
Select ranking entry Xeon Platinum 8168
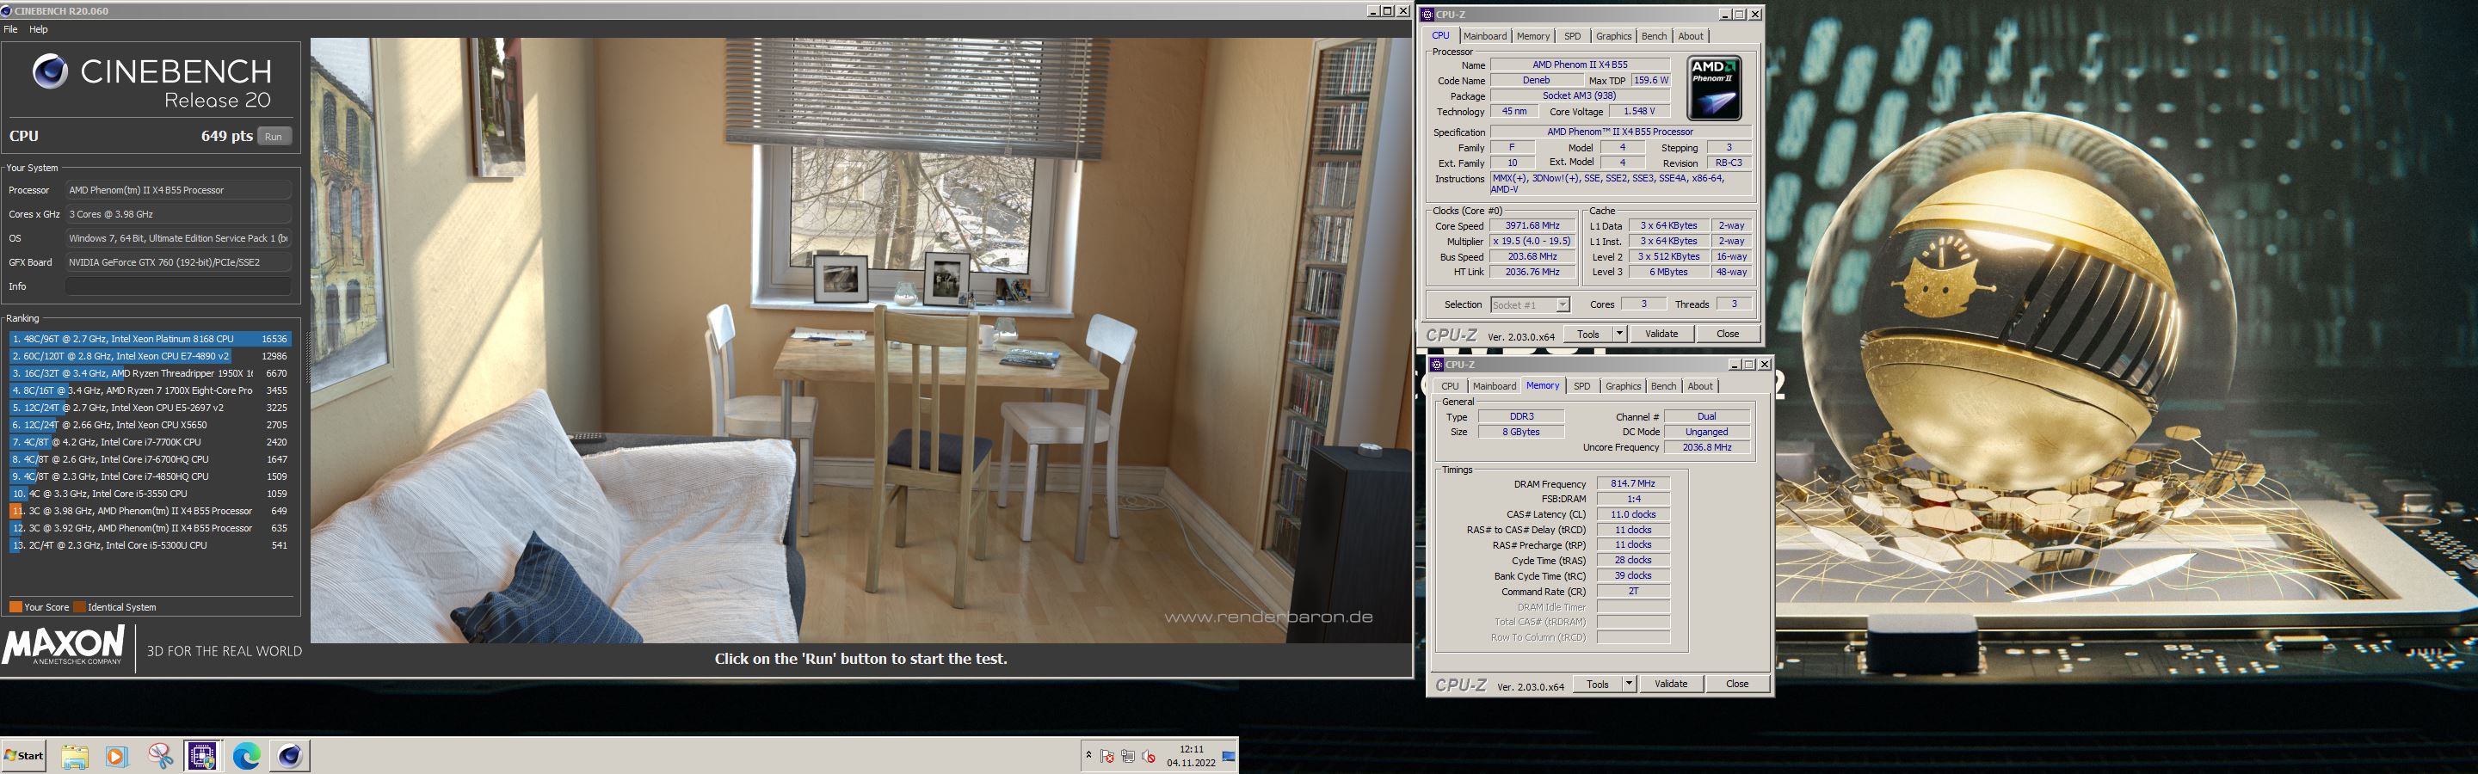point(150,340)
